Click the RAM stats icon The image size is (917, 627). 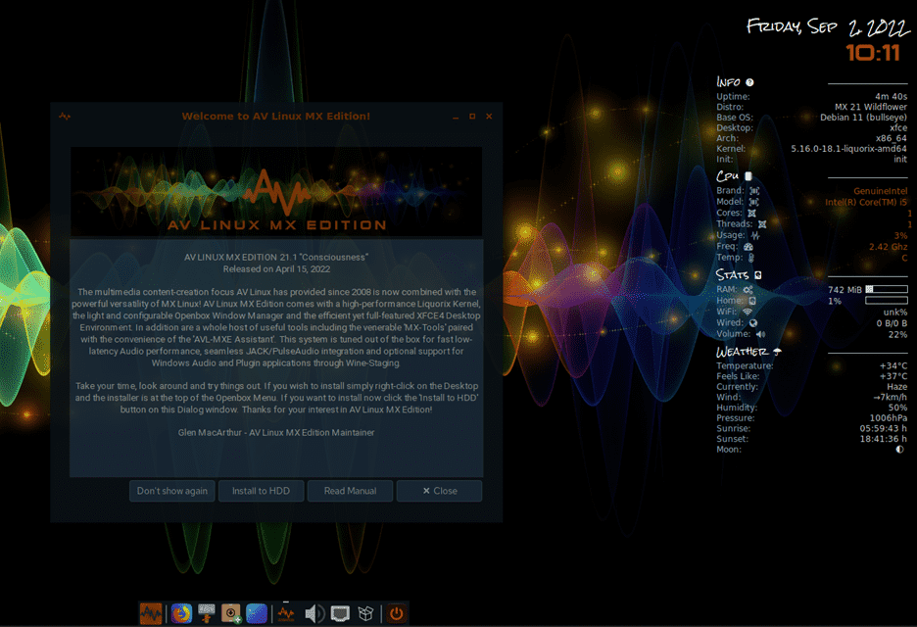(x=748, y=290)
